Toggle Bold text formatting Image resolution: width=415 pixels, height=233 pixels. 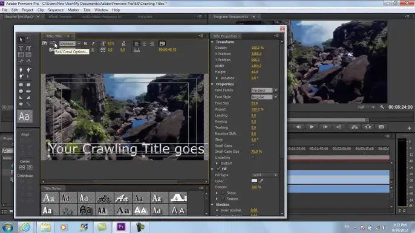85,43
